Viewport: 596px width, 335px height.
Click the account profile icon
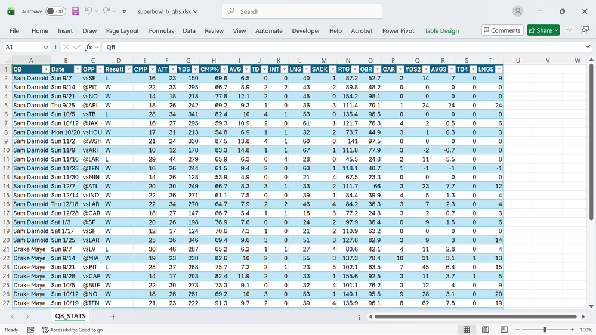click(518, 11)
